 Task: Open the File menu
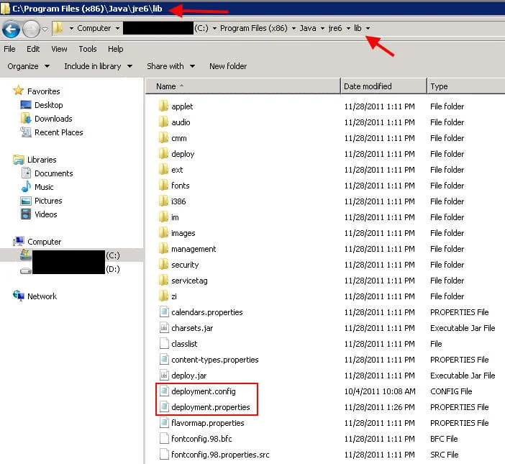[9, 49]
